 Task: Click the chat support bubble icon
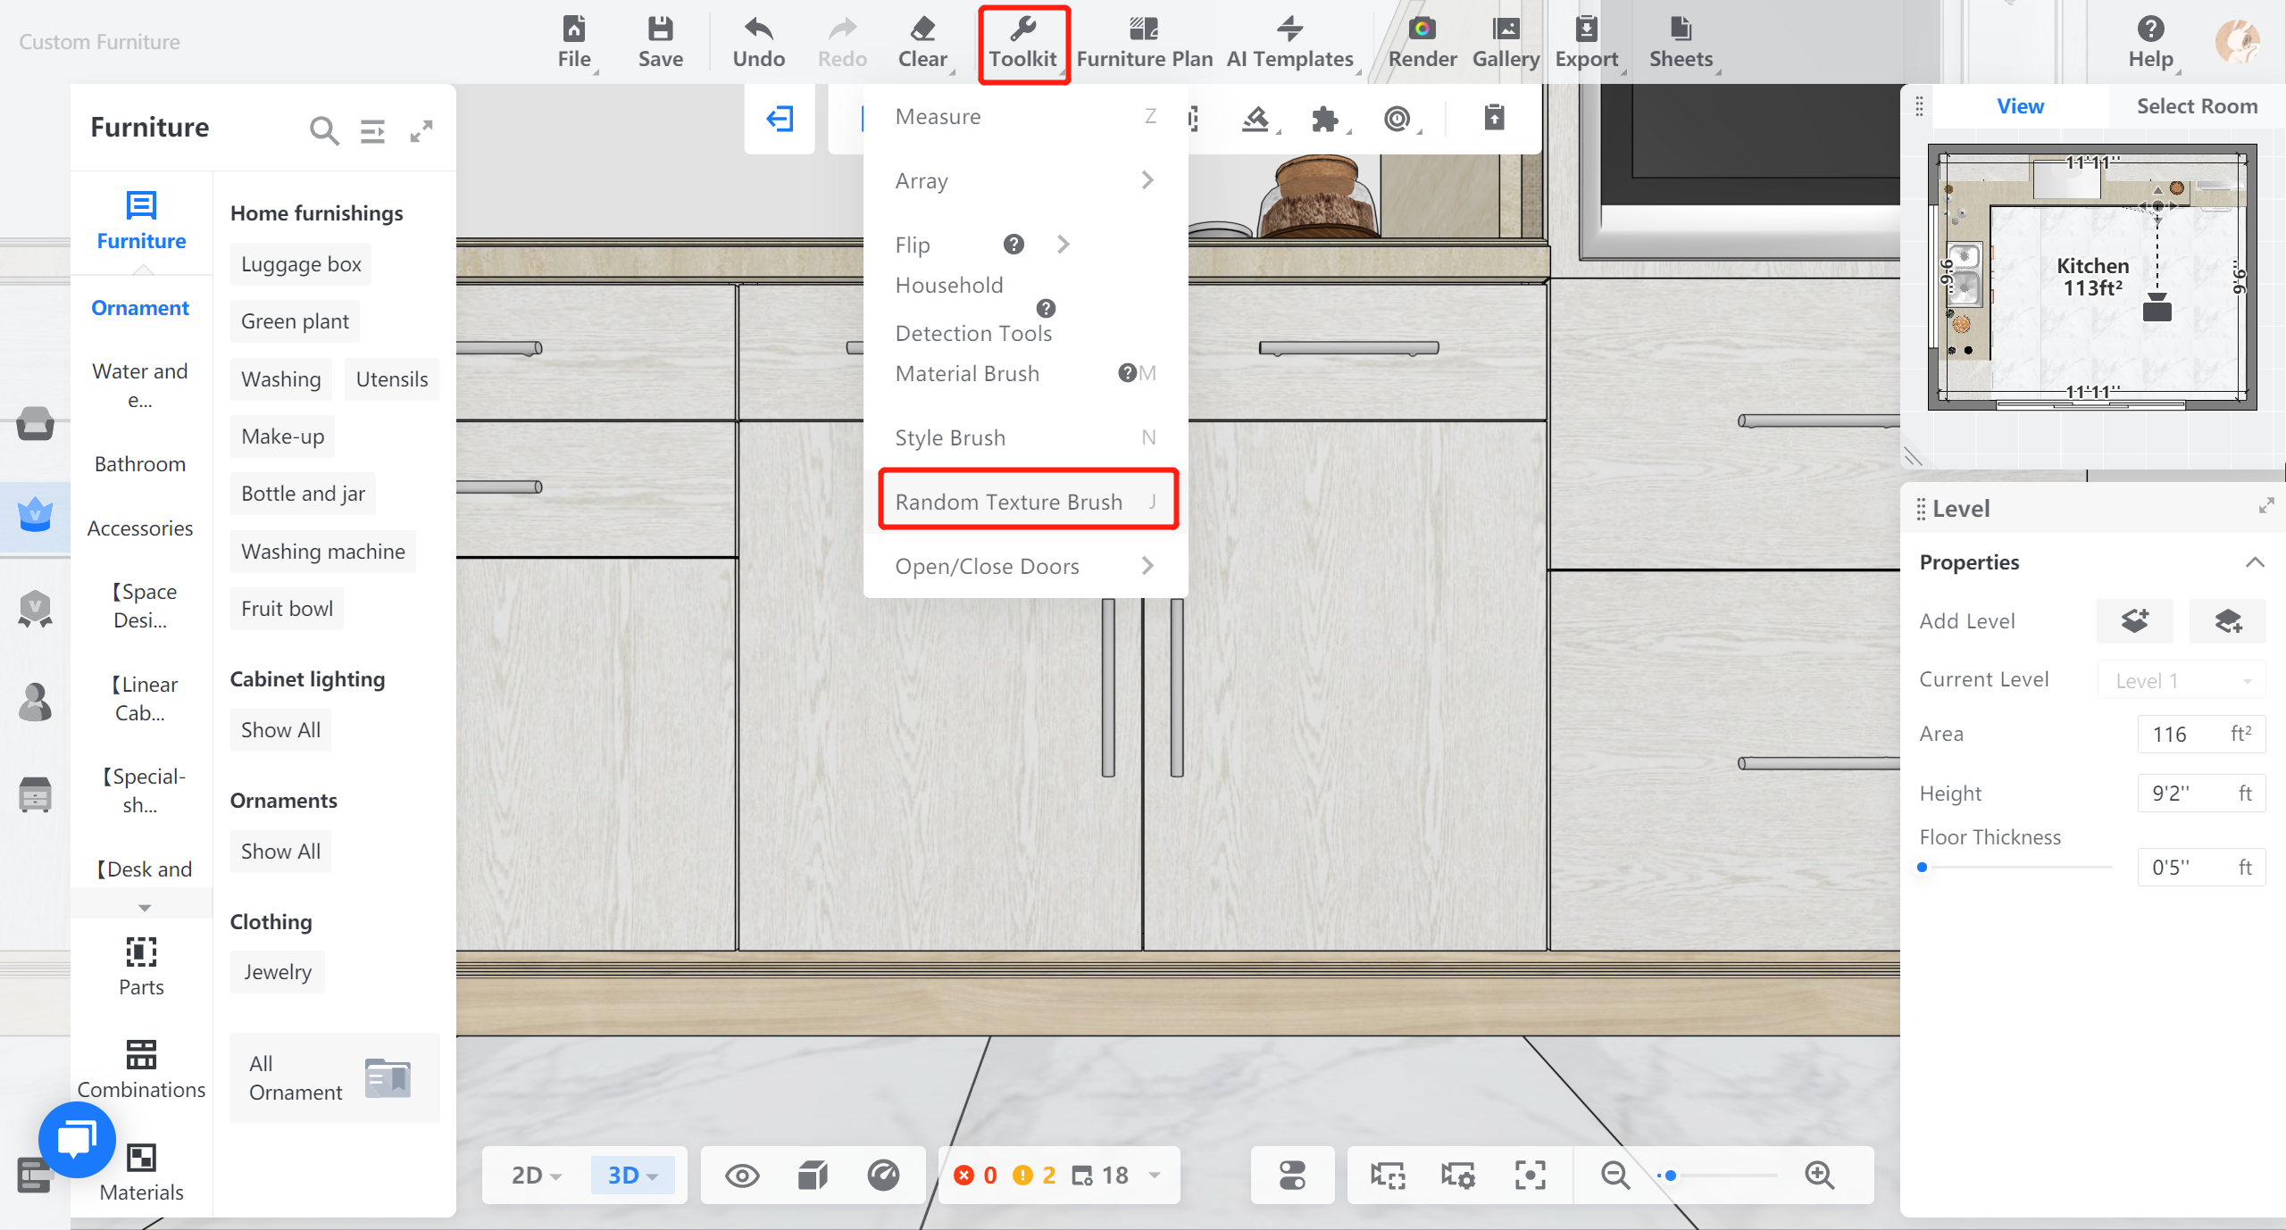tap(77, 1140)
